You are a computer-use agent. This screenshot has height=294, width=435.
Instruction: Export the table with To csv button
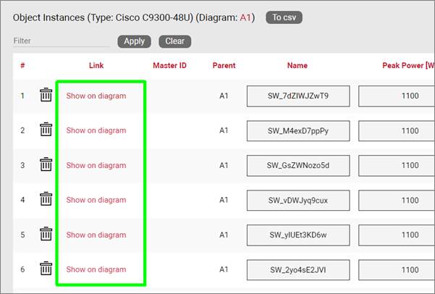284,17
